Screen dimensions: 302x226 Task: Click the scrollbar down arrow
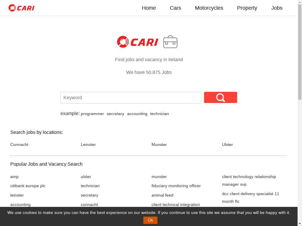300,224
